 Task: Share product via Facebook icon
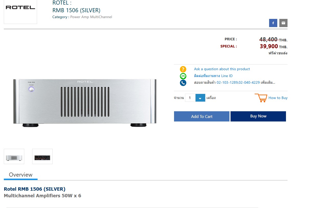point(273,23)
